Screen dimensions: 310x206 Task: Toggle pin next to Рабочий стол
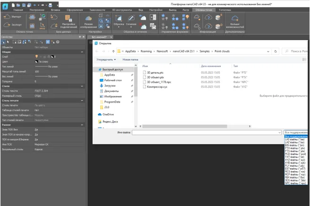click(x=132, y=80)
